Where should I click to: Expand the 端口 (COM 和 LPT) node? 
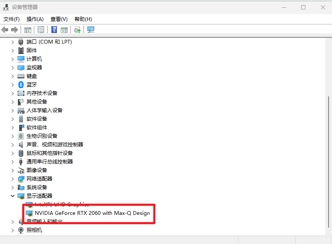12,42
